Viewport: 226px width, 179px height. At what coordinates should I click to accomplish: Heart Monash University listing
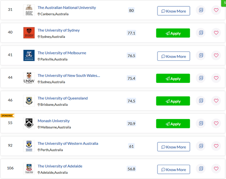click(216, 123)
